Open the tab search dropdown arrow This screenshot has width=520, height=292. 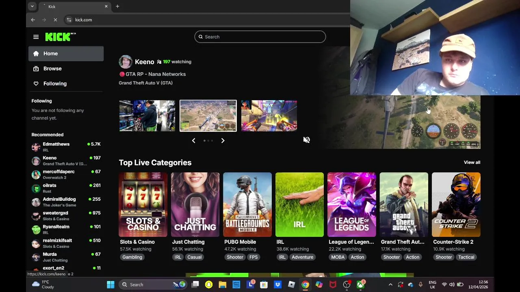[32, 6]
